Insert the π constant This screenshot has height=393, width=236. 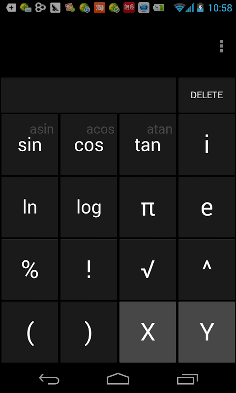click(147, 207)
